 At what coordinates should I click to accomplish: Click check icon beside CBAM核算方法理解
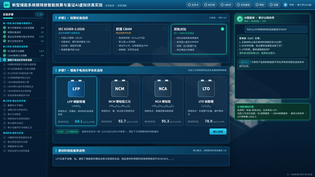4,55
